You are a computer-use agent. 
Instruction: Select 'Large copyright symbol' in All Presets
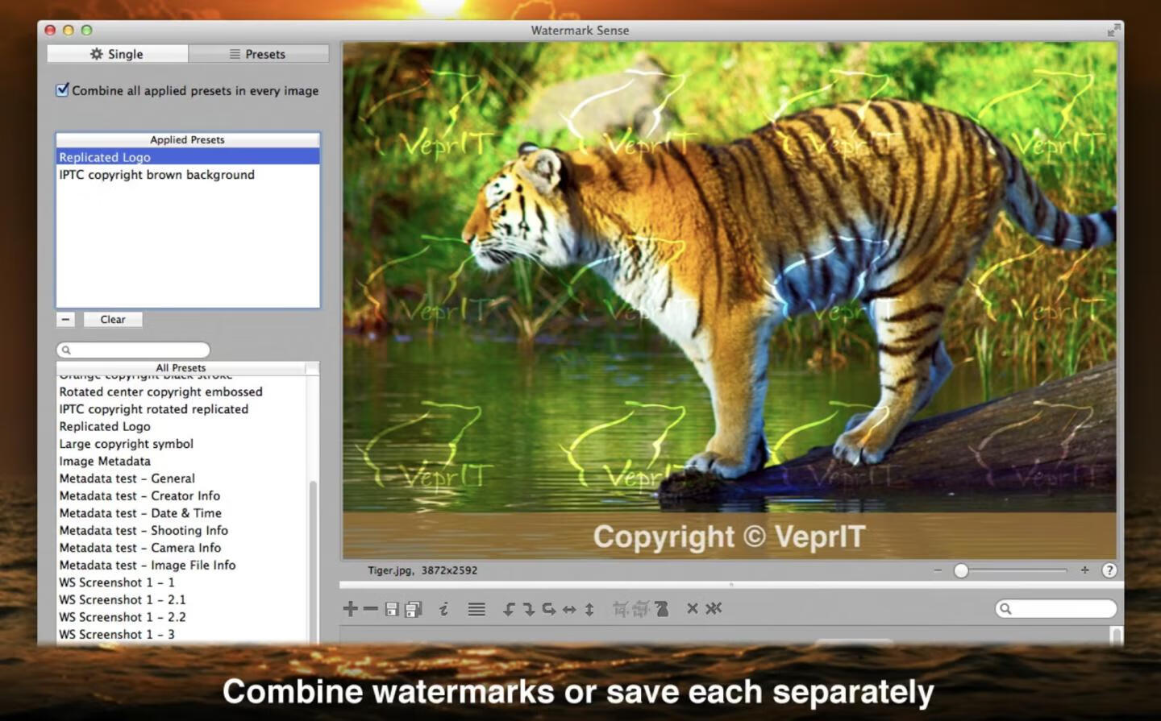tap(126, 444)
